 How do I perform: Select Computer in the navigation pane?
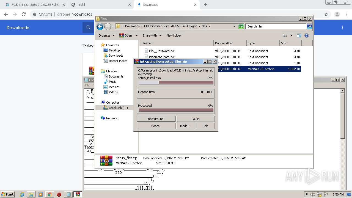[x=112, y=103]
